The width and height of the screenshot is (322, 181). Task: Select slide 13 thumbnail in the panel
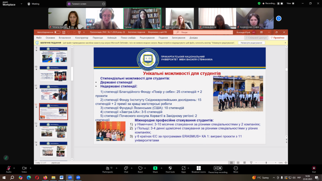point(53,130)
